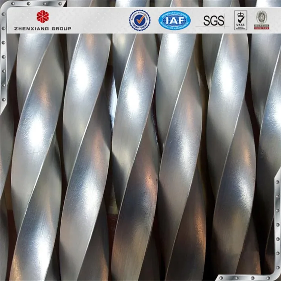Click the UKAS crown checkmark badge

pos(241,20)
